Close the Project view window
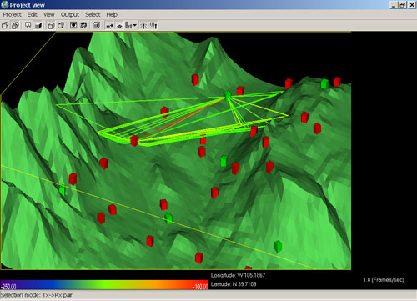The width and height of the screenshot is (417, 301). [412, 5]
